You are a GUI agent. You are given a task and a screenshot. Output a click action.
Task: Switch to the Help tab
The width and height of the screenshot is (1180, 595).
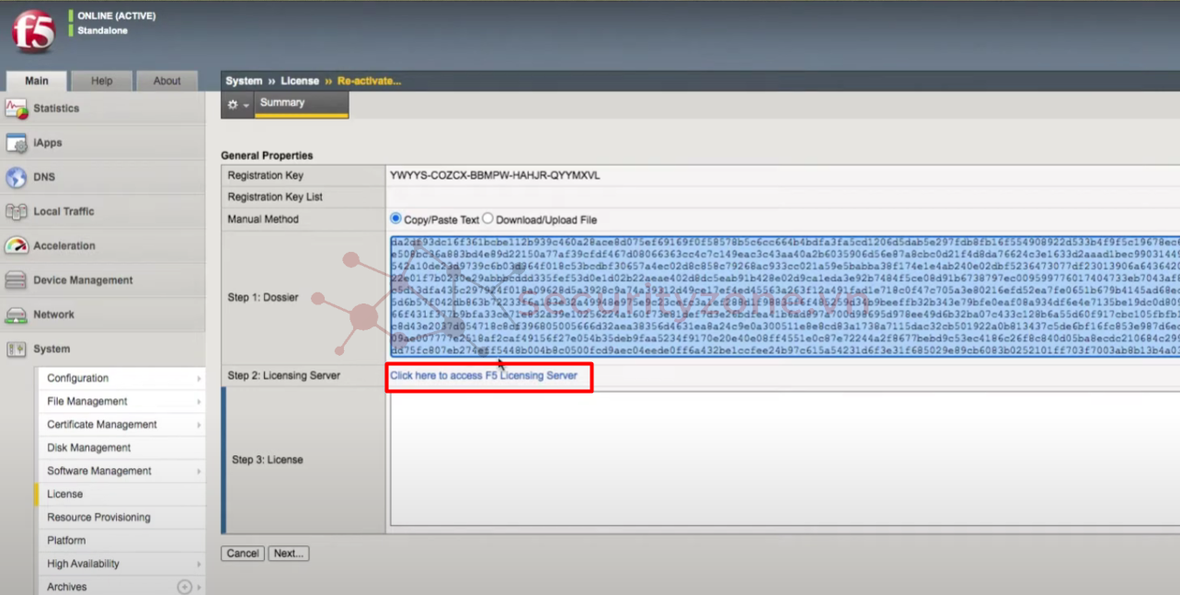coord(101,81)
